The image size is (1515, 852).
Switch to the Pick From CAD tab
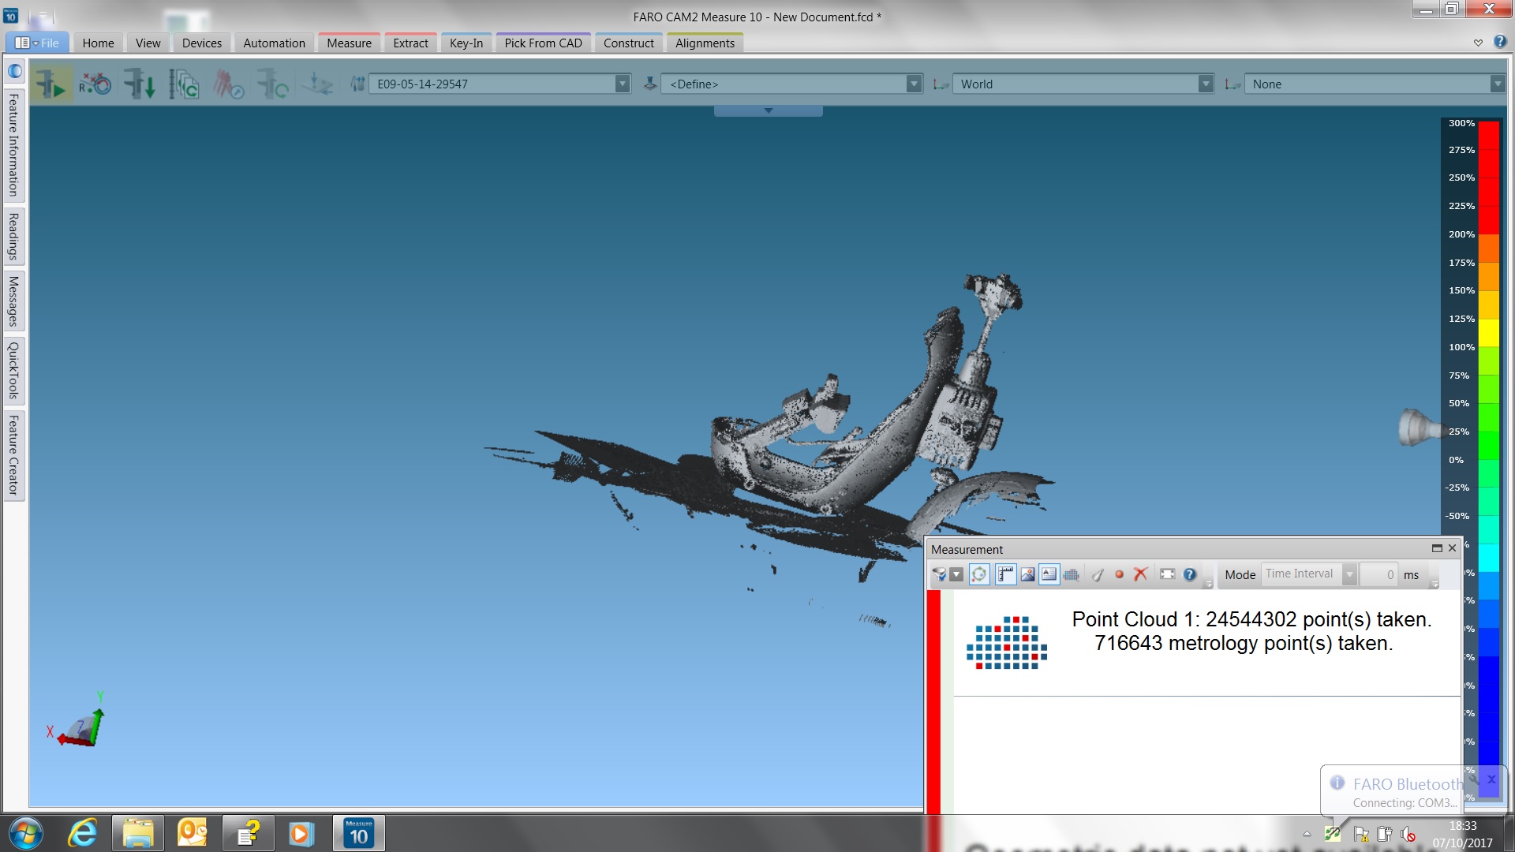[543, 43]
